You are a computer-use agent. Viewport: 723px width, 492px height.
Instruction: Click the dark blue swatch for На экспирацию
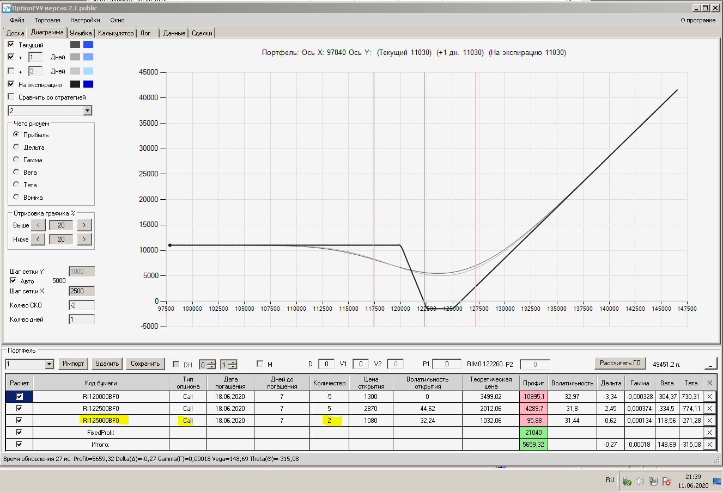pyautogui.click(x=88, y=84)
